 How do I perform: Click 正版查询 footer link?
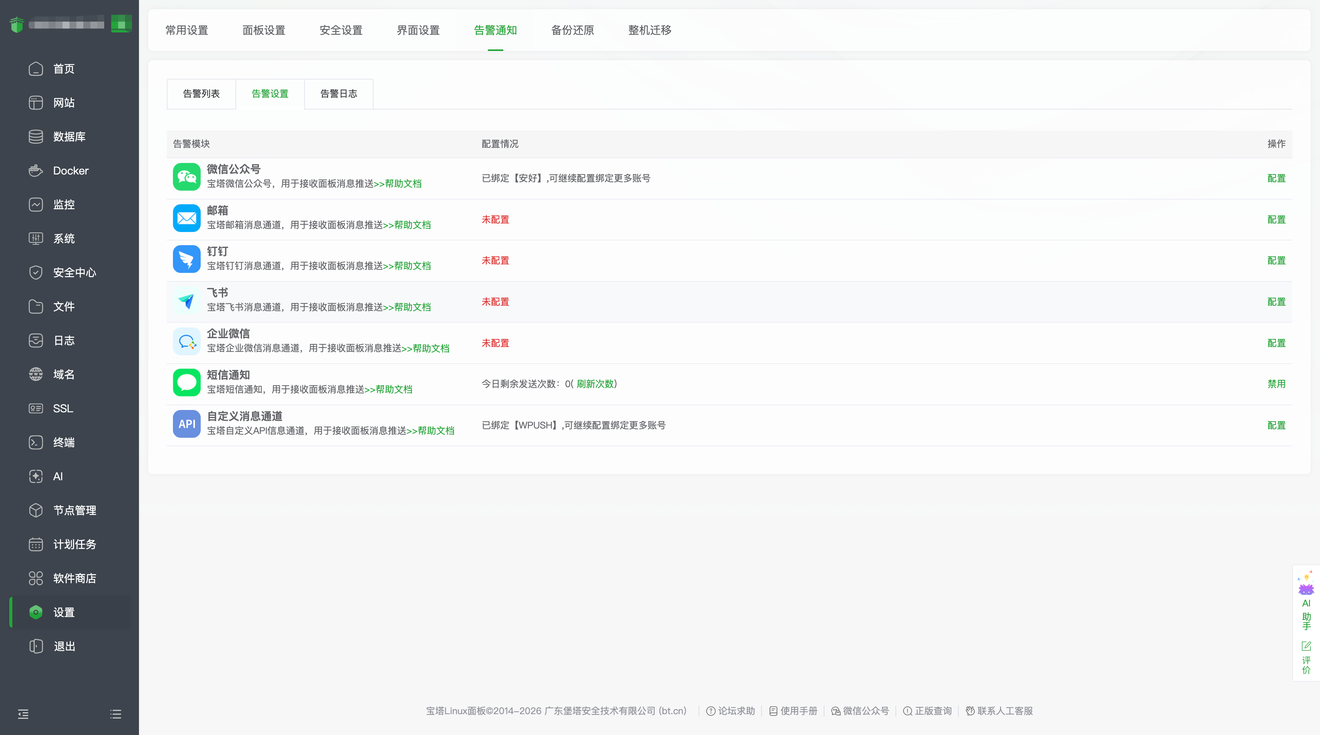[927, 711]
